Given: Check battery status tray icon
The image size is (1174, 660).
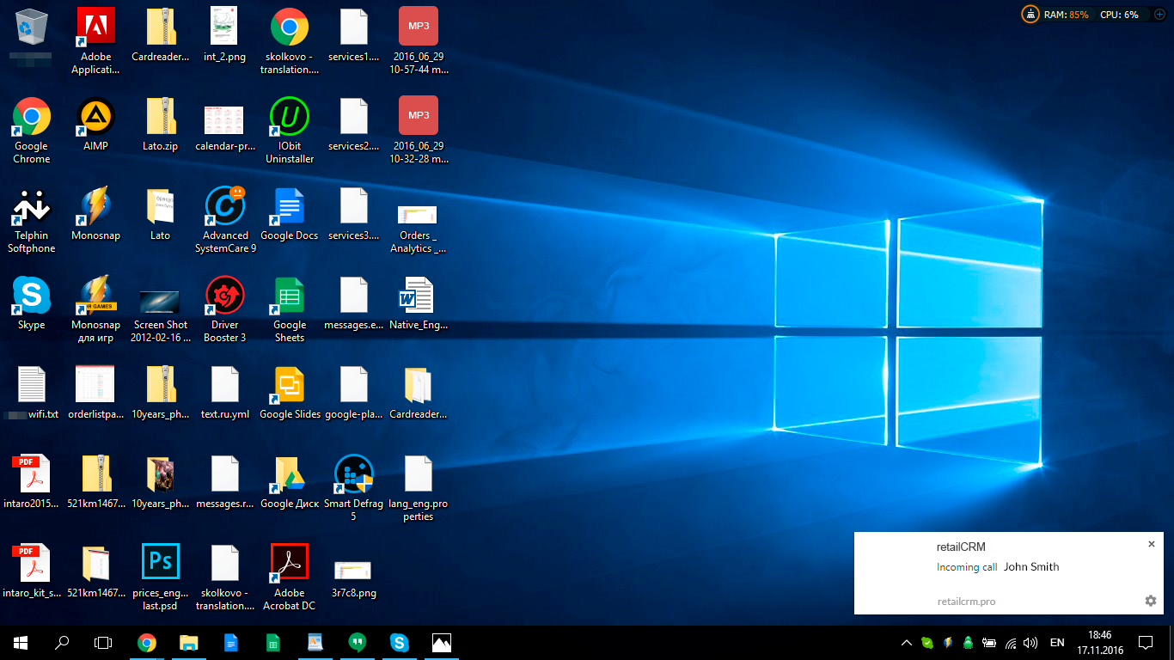Looking at the screenshot, I should pyautogui.click(x=989, y=643).
